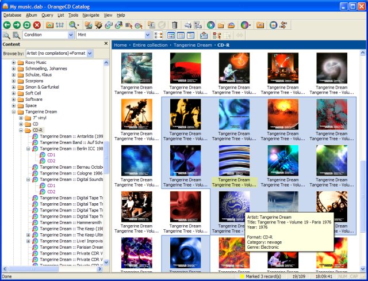Click the Home breadcrumb link
This screenshot has height=281, width=368.
coord(120,44)
